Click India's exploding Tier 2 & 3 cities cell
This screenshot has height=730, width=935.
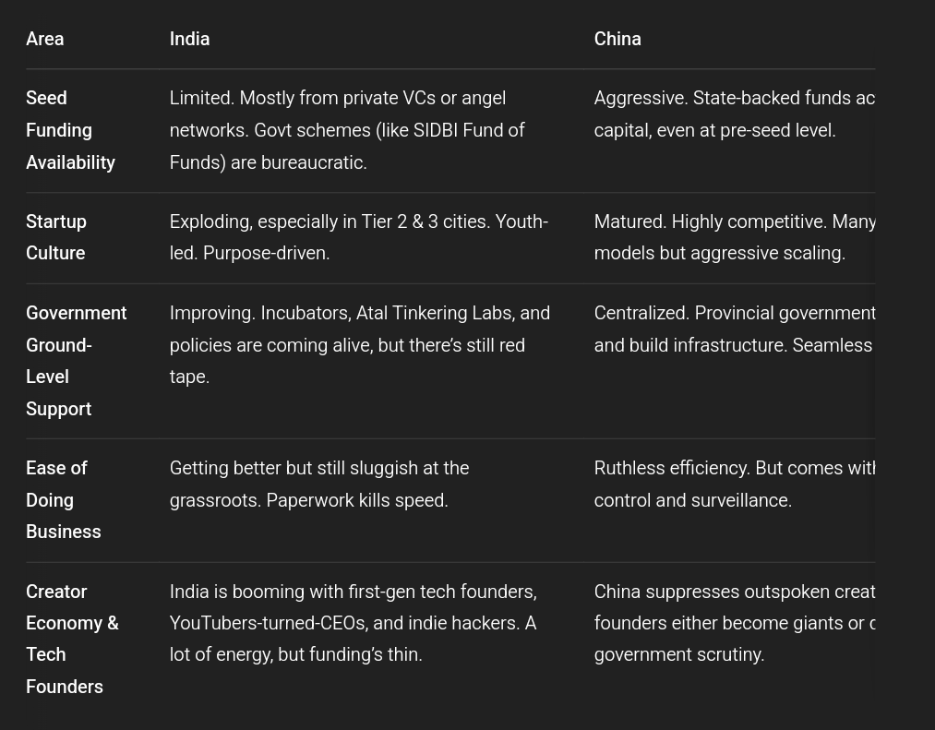[x=358, y=237]
